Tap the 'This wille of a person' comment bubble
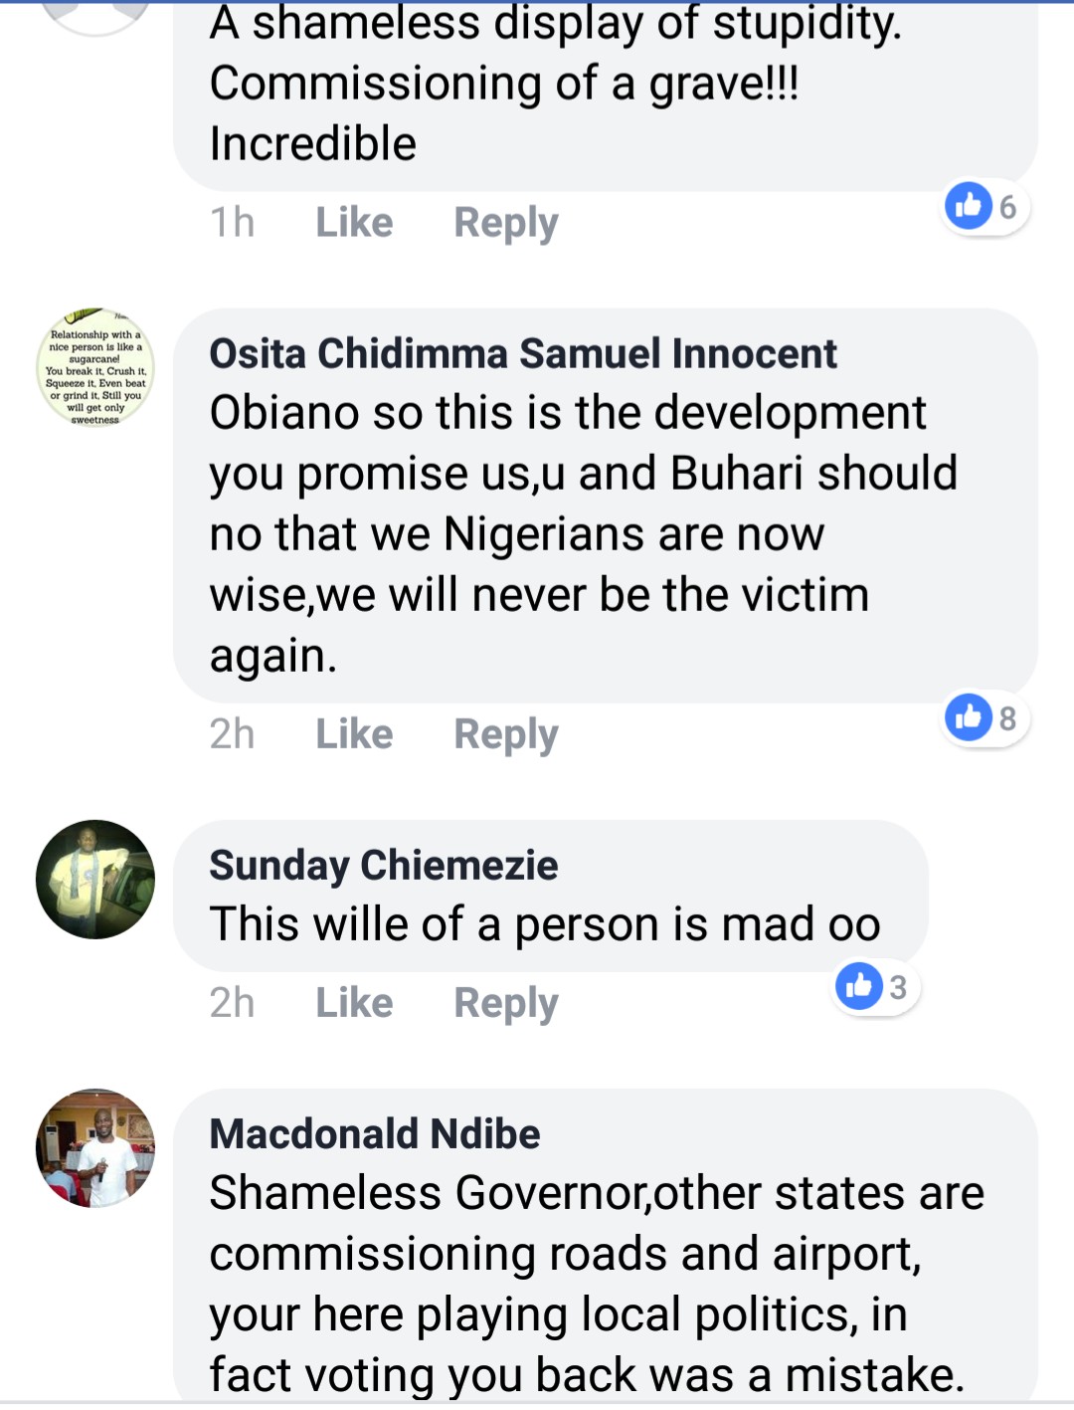The image size is (1074, 1410). [x=545, y=924]
